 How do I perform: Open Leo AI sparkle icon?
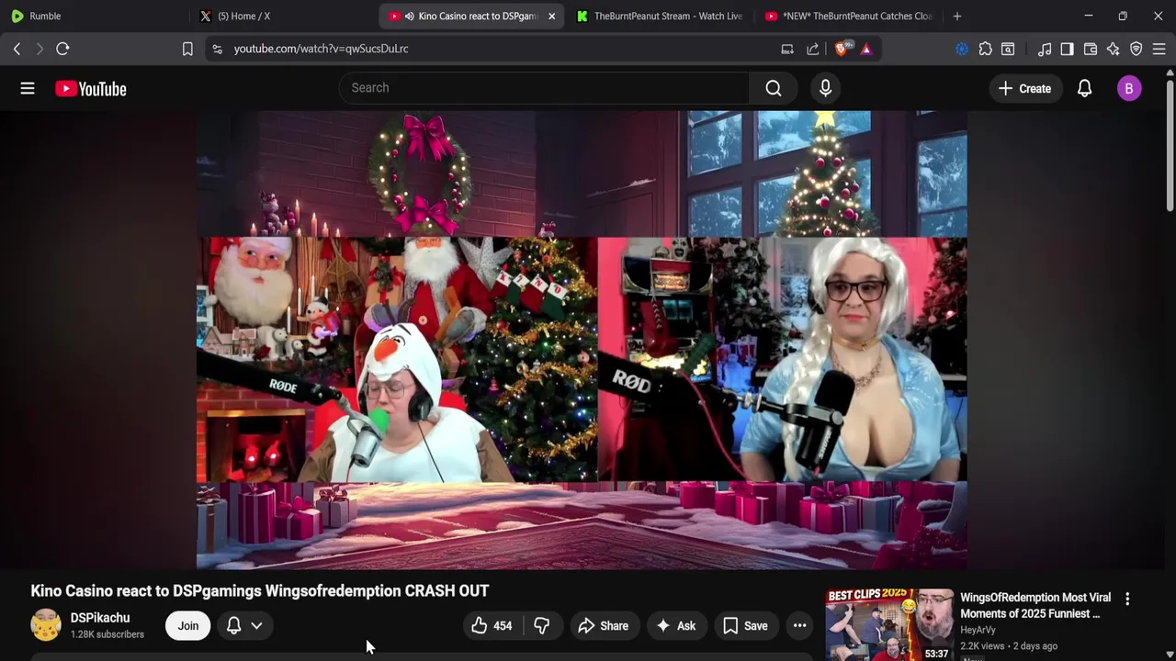click(x=1114, y=49)
